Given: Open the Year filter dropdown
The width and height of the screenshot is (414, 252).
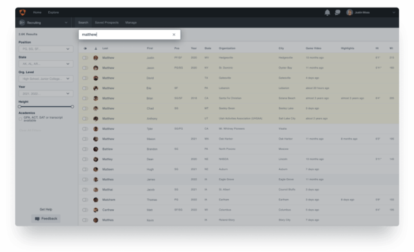Looking at the screenshot, I should coord(46,93).
